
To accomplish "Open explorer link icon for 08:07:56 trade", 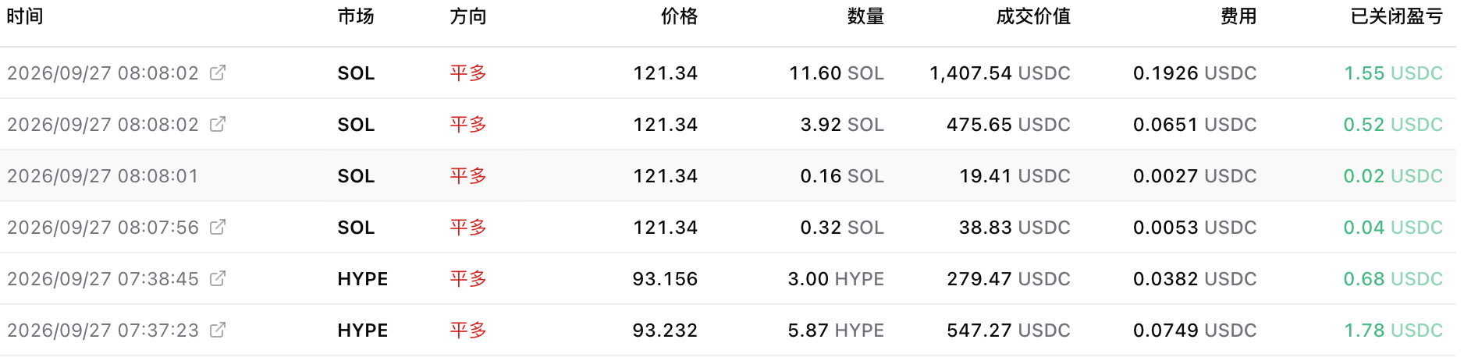I will tap(218, 227).
